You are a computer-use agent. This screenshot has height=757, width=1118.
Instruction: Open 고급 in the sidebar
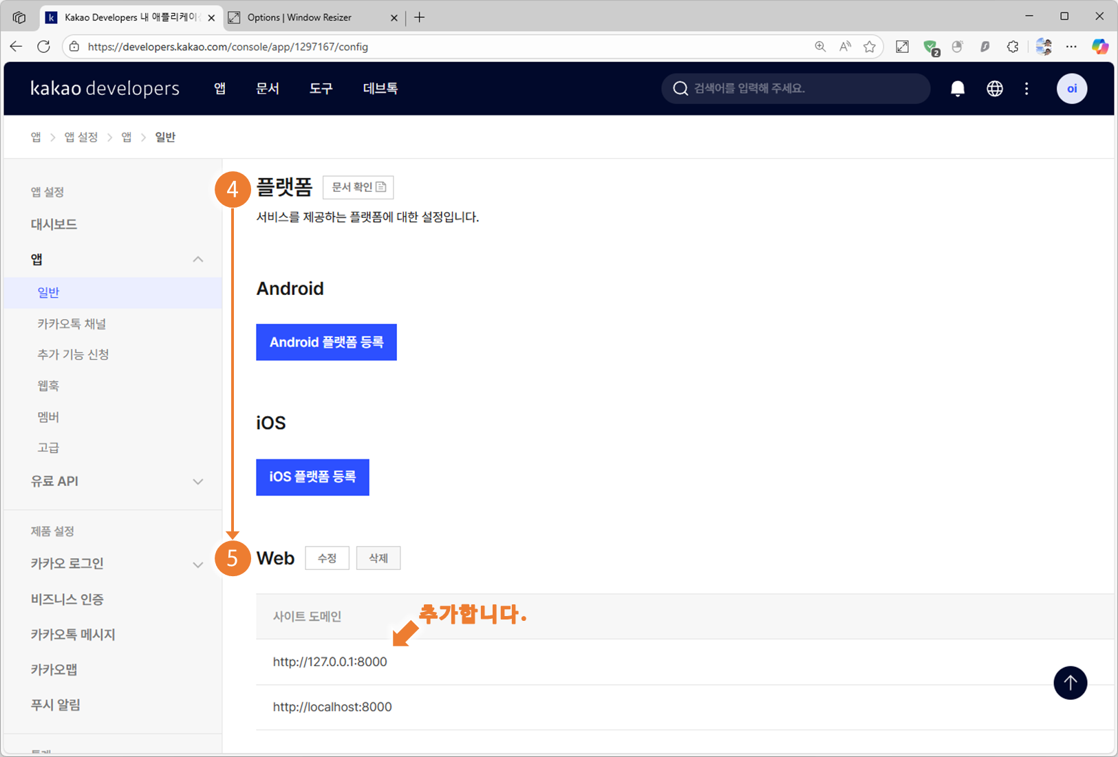pyautogui.click(x=48, y=448)
